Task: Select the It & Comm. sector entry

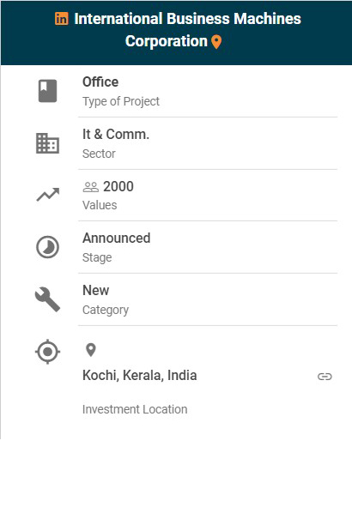Action: [208, 143]
